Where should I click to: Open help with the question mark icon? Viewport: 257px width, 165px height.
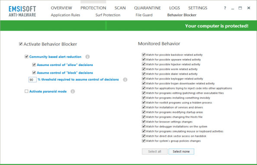pyautogui.click(x=225, y=8)
